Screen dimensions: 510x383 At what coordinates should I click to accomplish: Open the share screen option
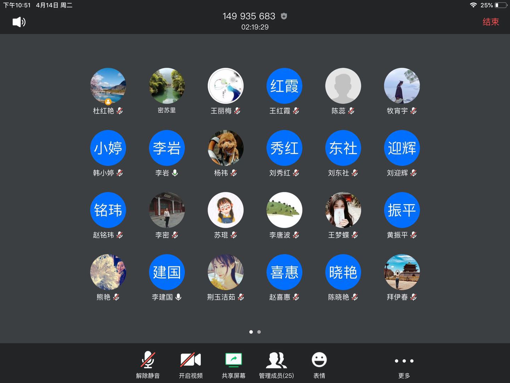233,365
